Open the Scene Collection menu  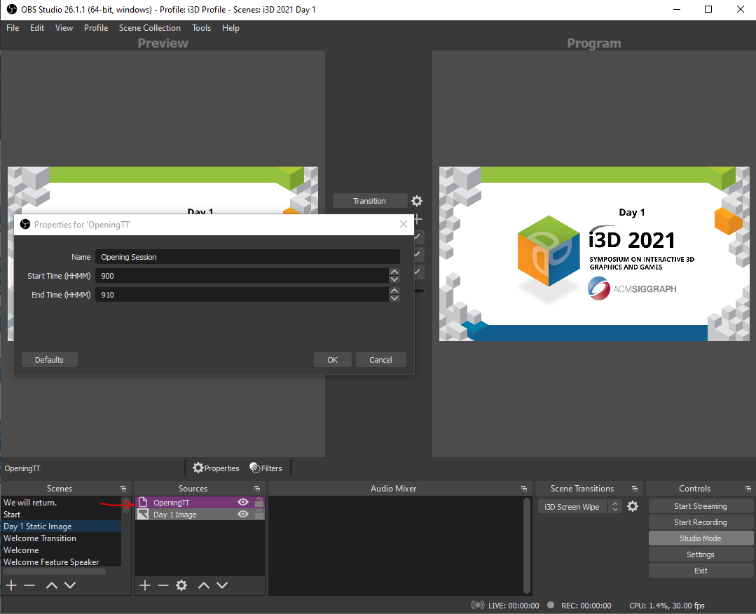click(x=149, y=28)
